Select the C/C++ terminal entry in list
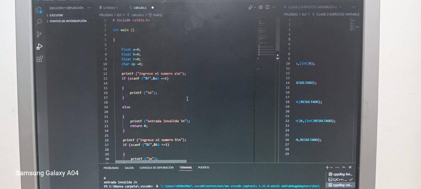 pyautogui.click(x=339, y=180)
